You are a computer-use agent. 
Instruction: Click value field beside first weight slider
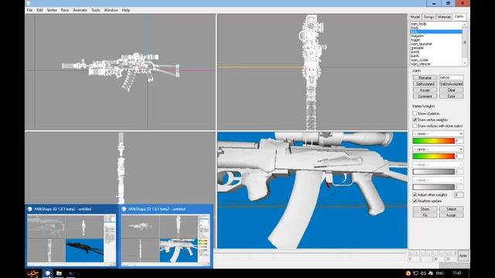click(459, 141)
